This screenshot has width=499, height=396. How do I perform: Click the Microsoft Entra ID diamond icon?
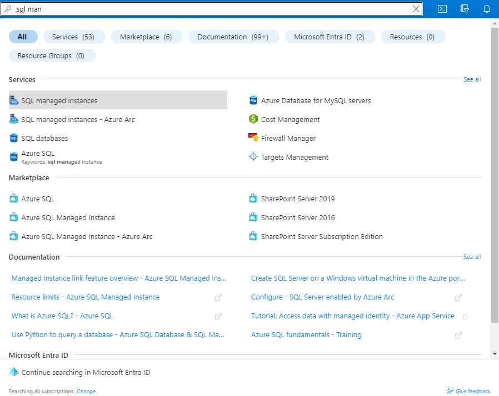click(x=14, y=372)
